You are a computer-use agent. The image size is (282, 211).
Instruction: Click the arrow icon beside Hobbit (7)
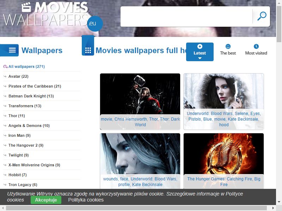click(x=5, y=175)
